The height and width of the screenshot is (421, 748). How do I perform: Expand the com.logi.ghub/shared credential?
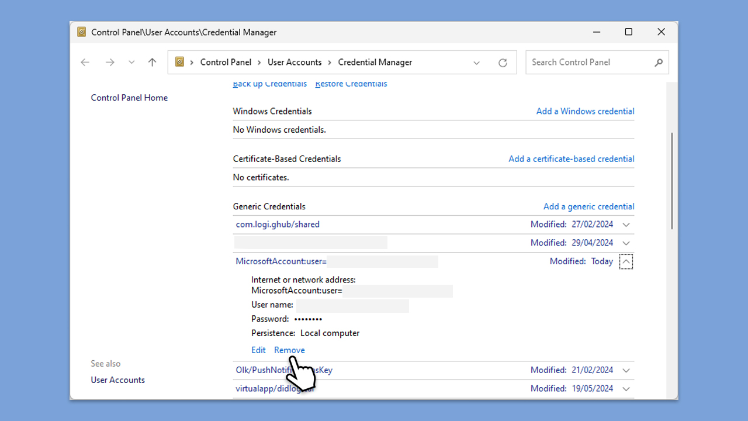point(626,225)
